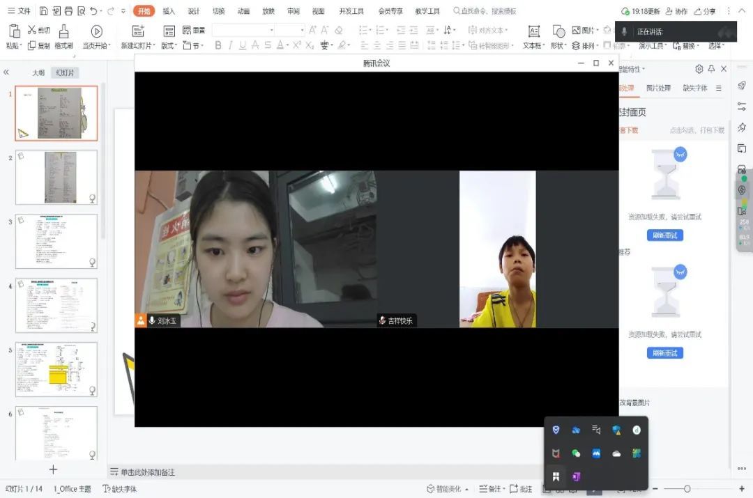Screen dimensions: 753x498
Task: Click the Paste (粘贴) icon
Action: (x=14, y=31)
